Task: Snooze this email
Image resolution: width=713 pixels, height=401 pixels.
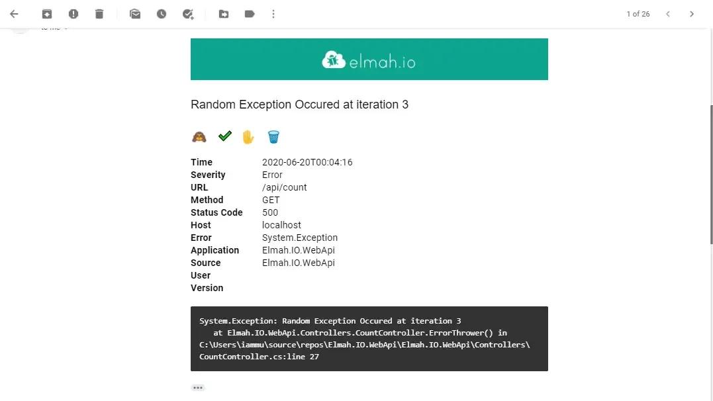Action: point(162,14)
